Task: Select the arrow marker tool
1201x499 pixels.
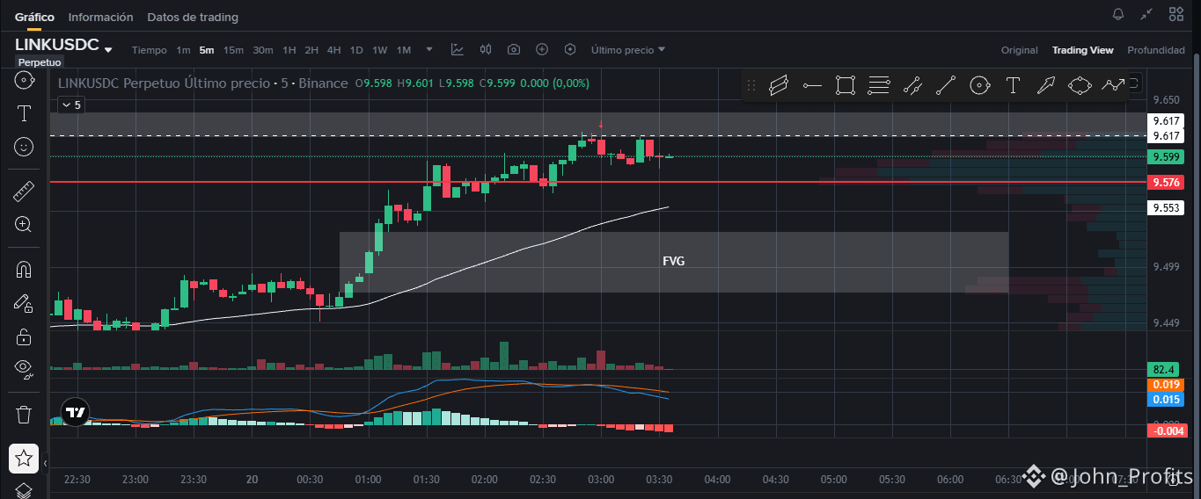Action: (x=1046, y=85)
